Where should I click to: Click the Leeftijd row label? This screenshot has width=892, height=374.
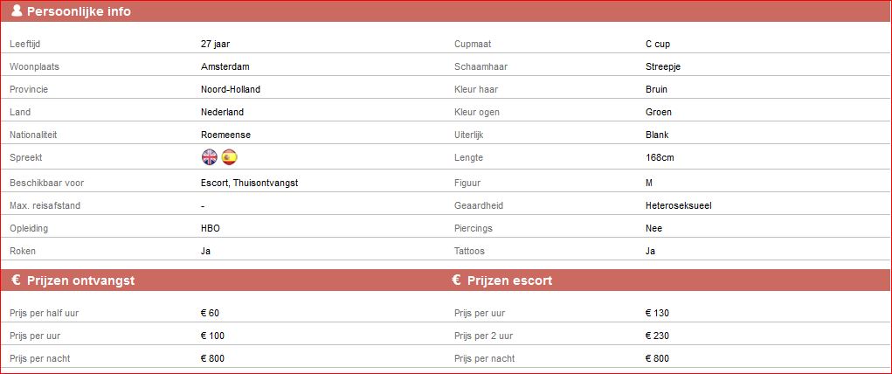click(x=24, y=44)
